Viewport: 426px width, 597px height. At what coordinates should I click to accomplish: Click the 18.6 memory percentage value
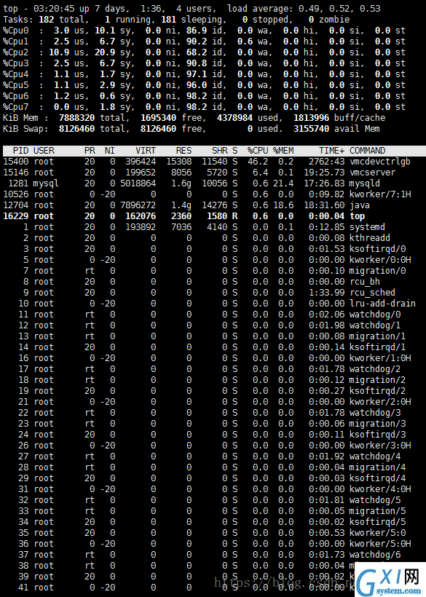[283, 205]
